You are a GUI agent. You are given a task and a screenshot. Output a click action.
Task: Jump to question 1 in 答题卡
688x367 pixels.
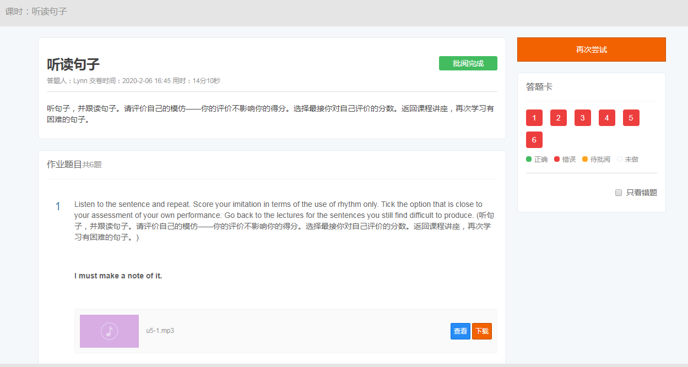pyautogui.click(x=534, y=118)
